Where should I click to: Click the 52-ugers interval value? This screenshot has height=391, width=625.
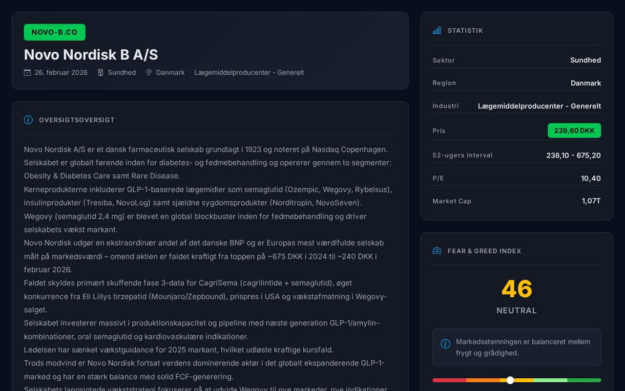573,155
